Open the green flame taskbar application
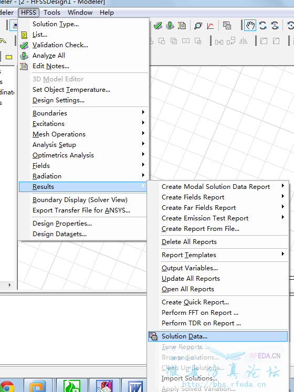This screenshot has width=294, height=392. (72, 386)
